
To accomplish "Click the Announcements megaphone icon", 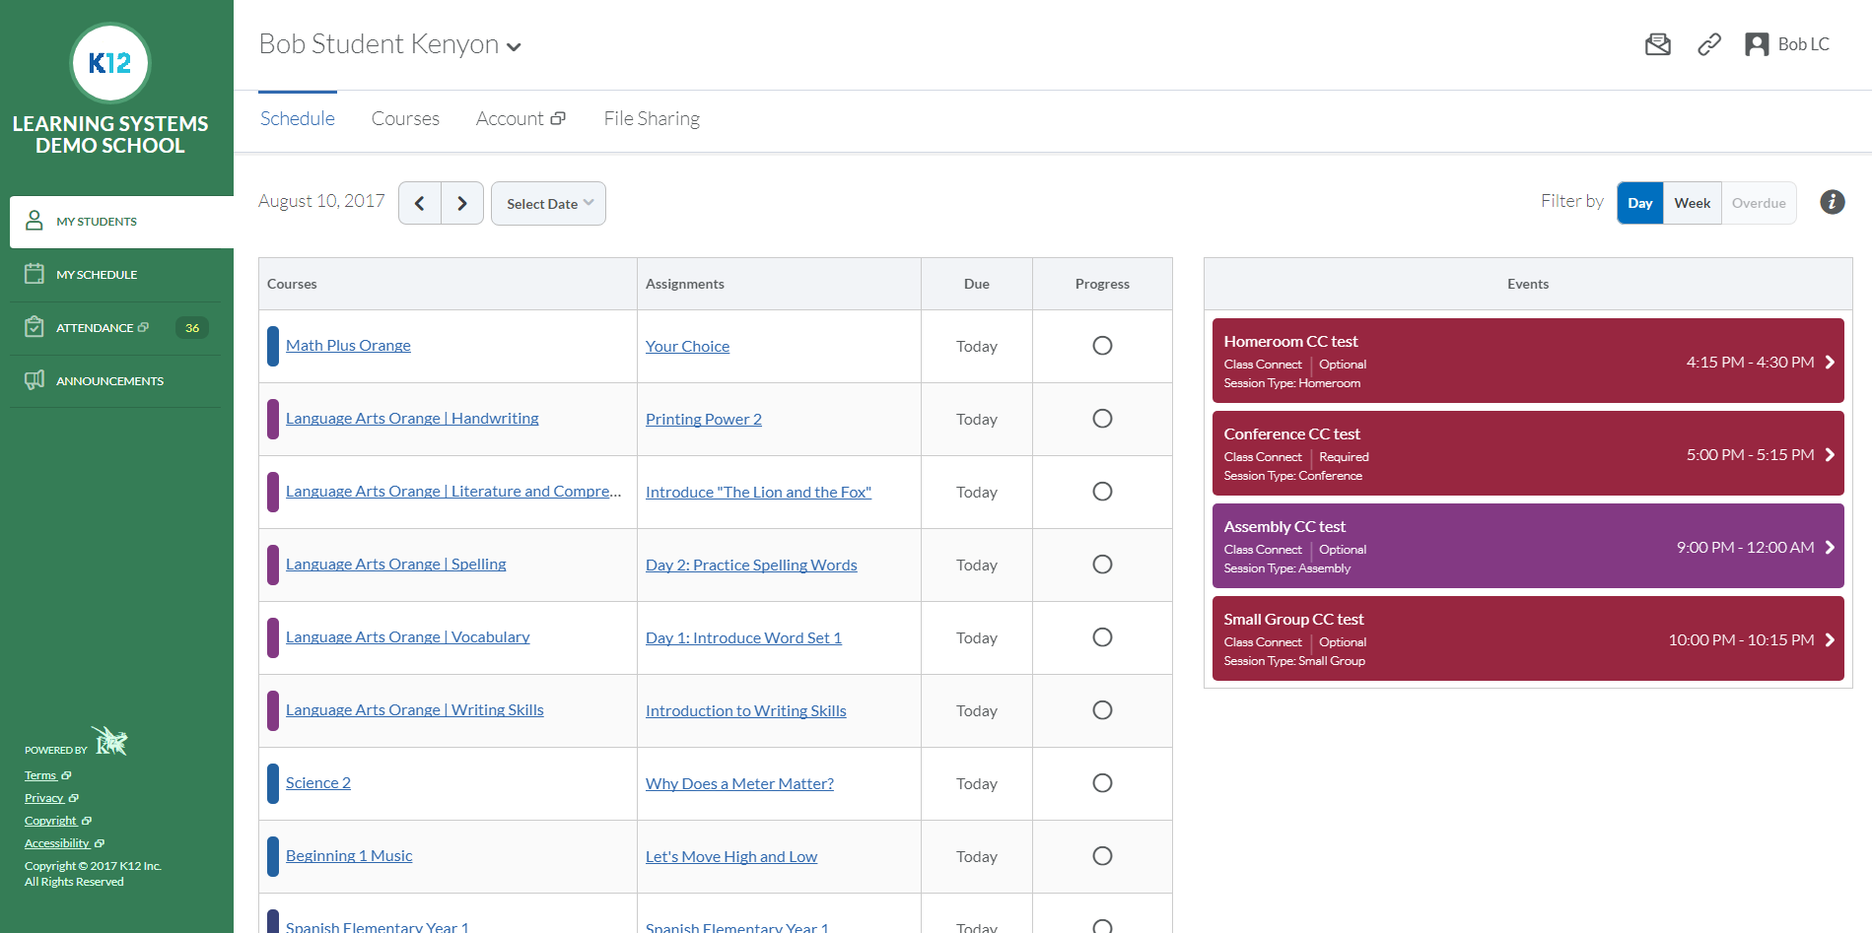I will 35,380.
